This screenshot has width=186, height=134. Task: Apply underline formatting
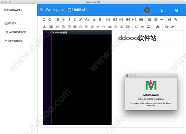(x=75, y=20)
